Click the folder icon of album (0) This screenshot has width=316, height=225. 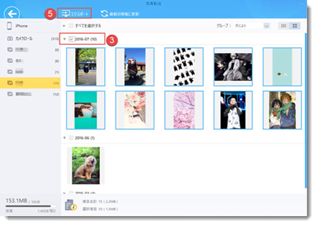point(10,50)
